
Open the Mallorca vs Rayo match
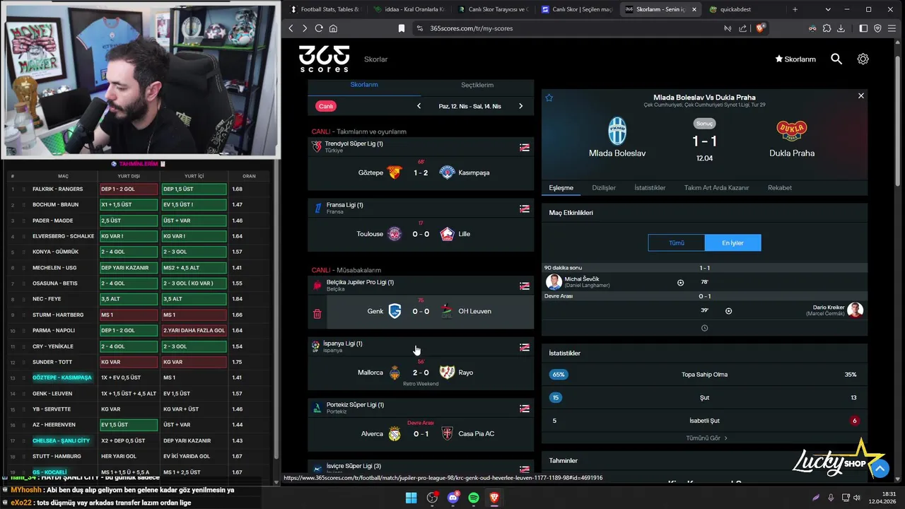pos(421,373)
